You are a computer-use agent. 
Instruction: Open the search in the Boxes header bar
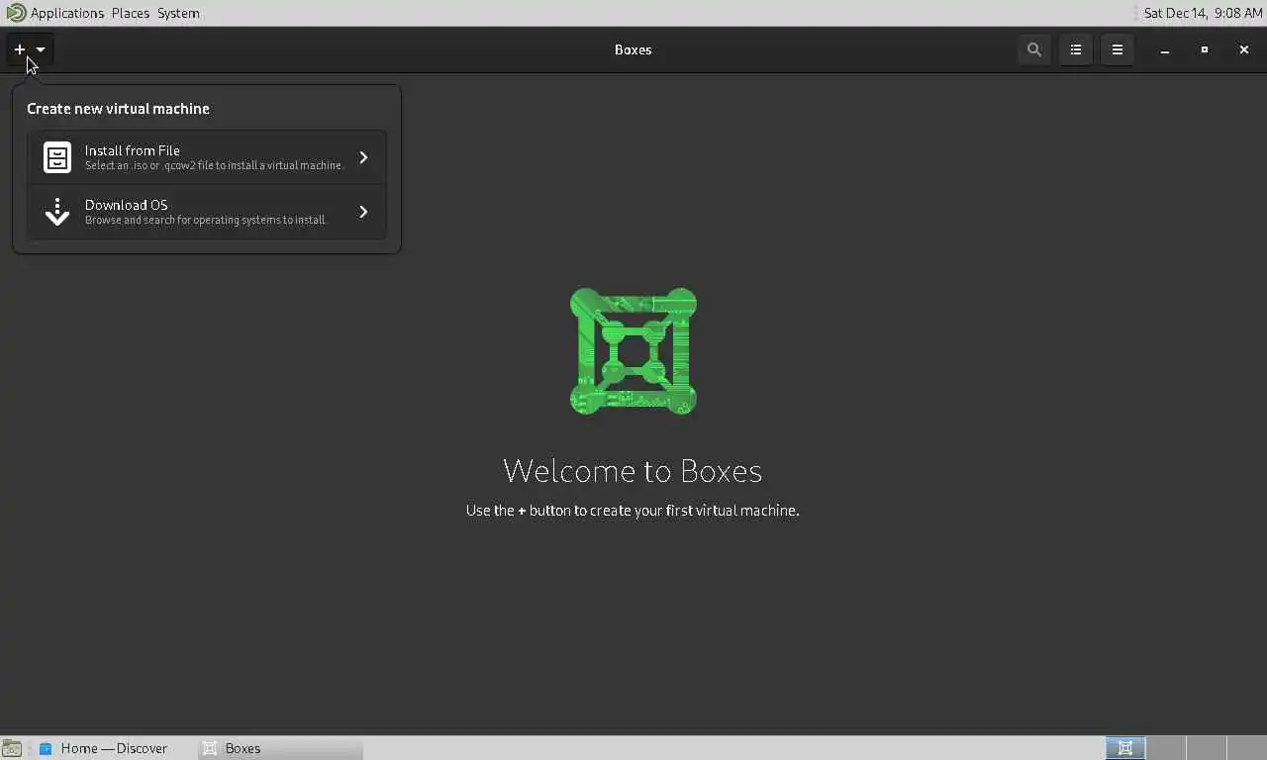1034,49
